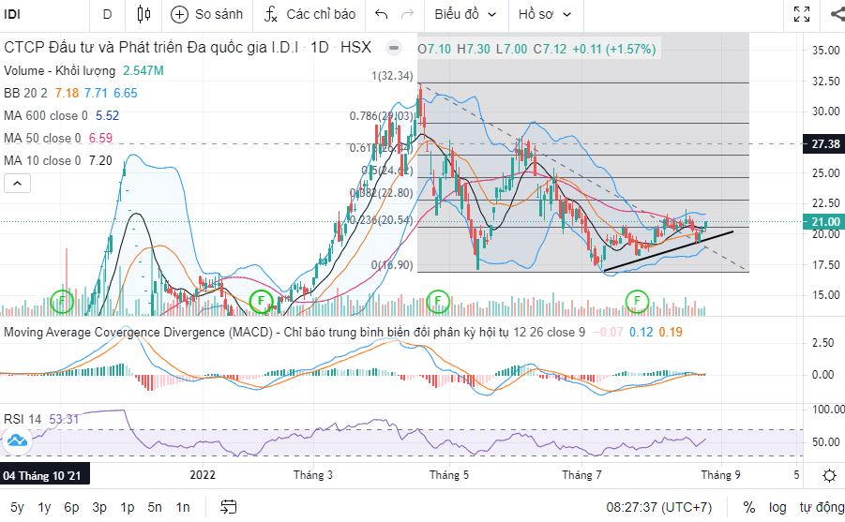845x522 pixels.
Task: Undo the last chart action
Action: (381, 14)
